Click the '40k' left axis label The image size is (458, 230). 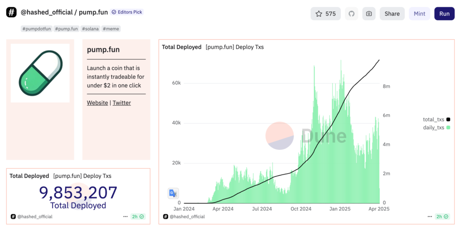(x=176, y=123)
